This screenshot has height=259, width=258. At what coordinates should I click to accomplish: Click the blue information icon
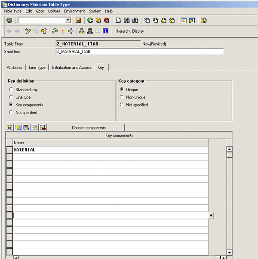106,31
